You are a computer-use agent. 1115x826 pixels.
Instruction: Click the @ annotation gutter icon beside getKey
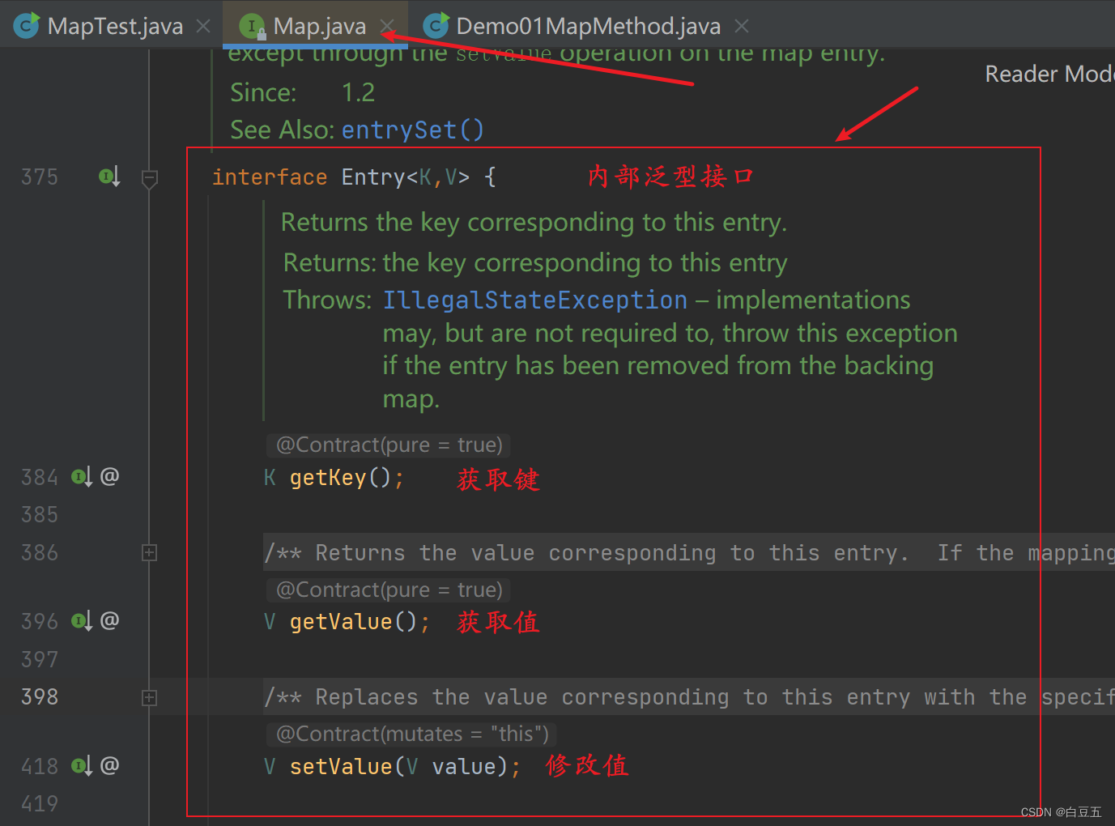109,476
